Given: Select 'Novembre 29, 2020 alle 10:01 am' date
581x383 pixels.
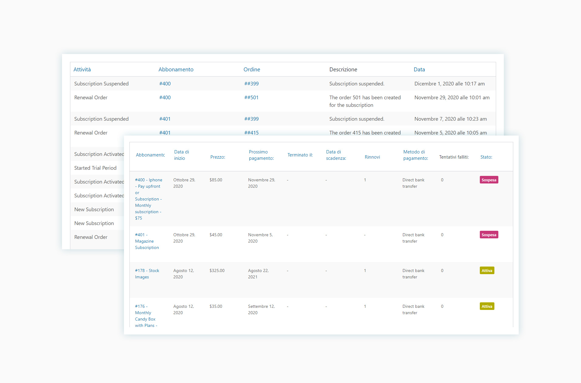Looking at the screenshot, I should coord(452,98).
